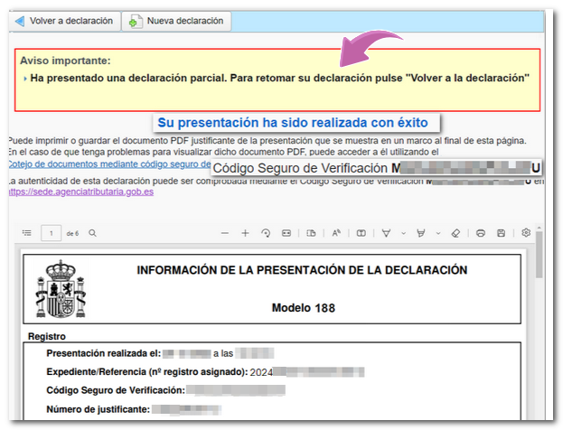The image size is (563, 430).
Task: Rotate the PDF document
Action: point(266,233)
